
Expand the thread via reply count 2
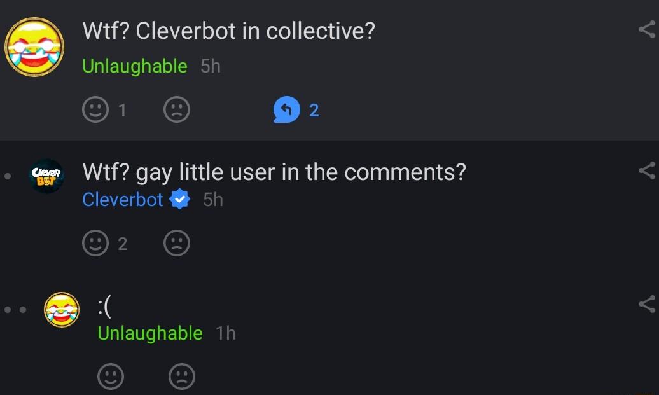click(313, 109)
